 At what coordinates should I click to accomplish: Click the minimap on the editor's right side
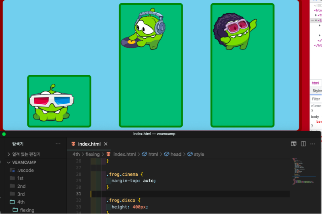303,171
